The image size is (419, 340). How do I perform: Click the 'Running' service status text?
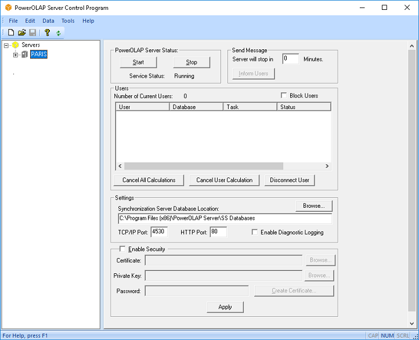pos(184,76)
